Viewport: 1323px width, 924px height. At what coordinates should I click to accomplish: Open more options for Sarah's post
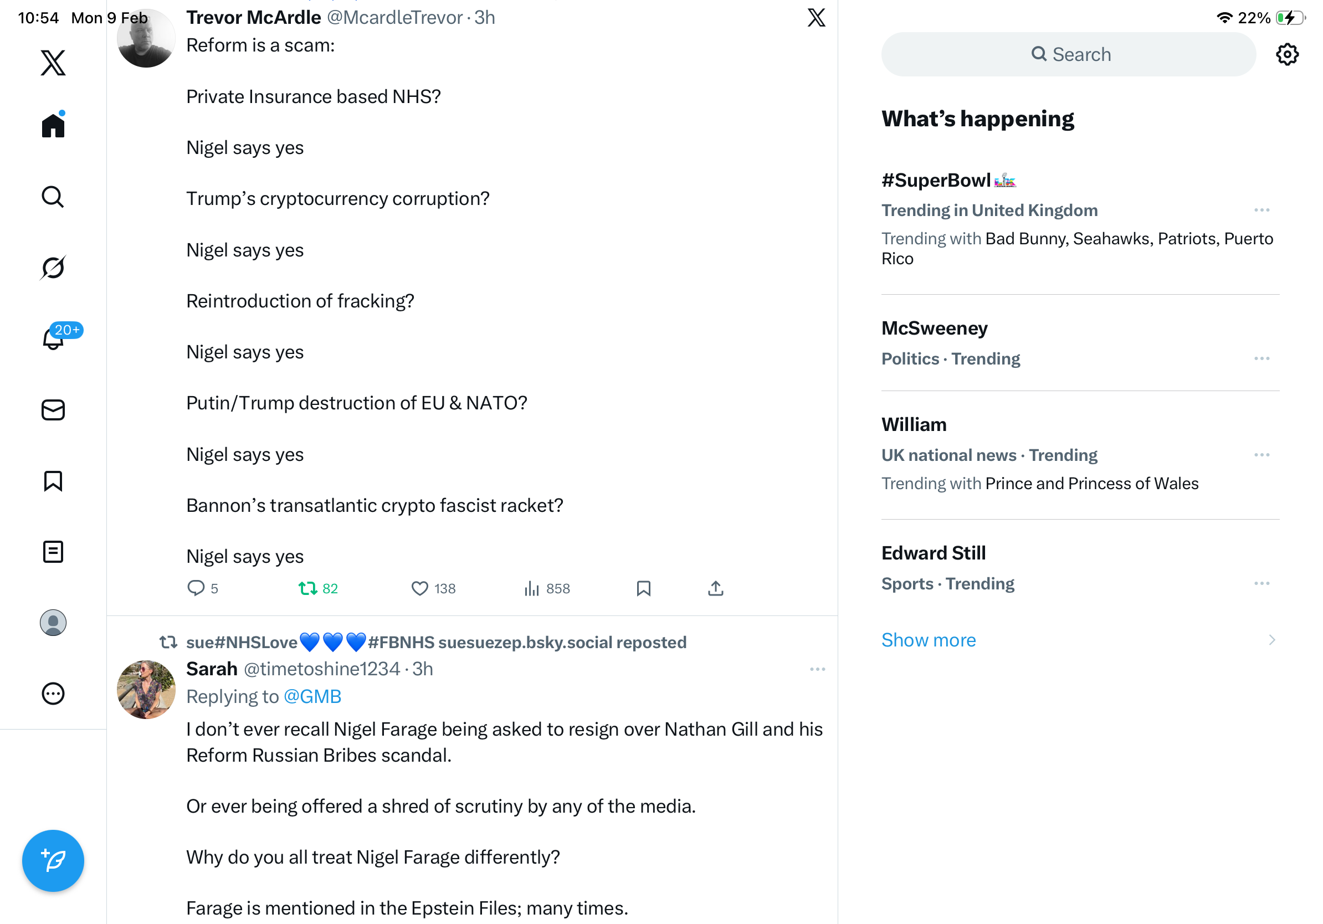coord(817,669)
